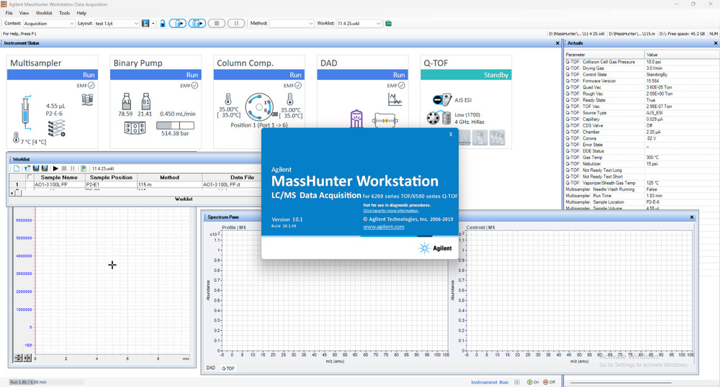Open the Worklist menu
Viewport: 720px width, 387px height.
point(44,13)
